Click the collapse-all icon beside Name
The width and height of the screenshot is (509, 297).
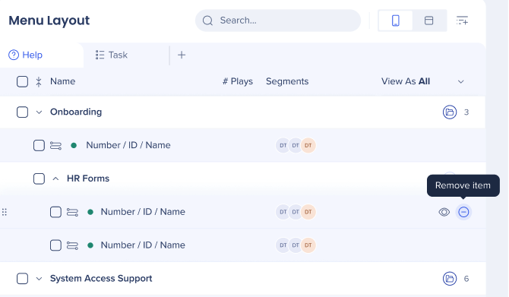tap(39, 81)
